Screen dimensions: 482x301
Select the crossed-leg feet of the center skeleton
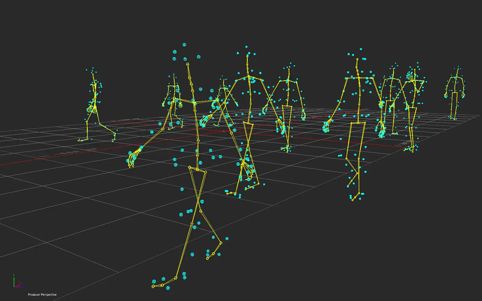pos(241,190)
